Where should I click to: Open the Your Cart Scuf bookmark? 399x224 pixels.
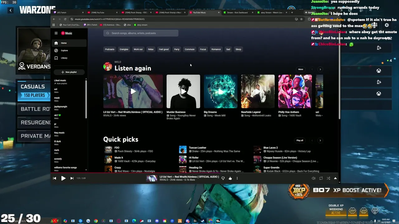coord(69,25)
